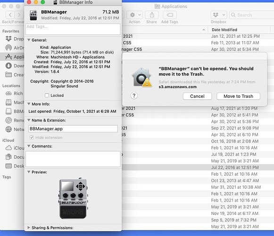Select the row dated Nov 19, 2014 at 6:17 AM
This screenshot has width=274, height=236.
coord(198,213)
